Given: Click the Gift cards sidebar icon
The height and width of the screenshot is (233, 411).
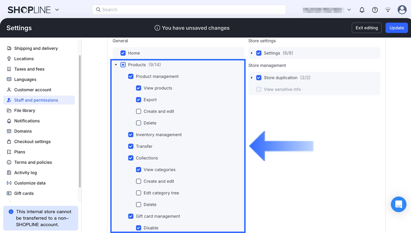Looking at the screenshot, I should (x=9, y=193).
